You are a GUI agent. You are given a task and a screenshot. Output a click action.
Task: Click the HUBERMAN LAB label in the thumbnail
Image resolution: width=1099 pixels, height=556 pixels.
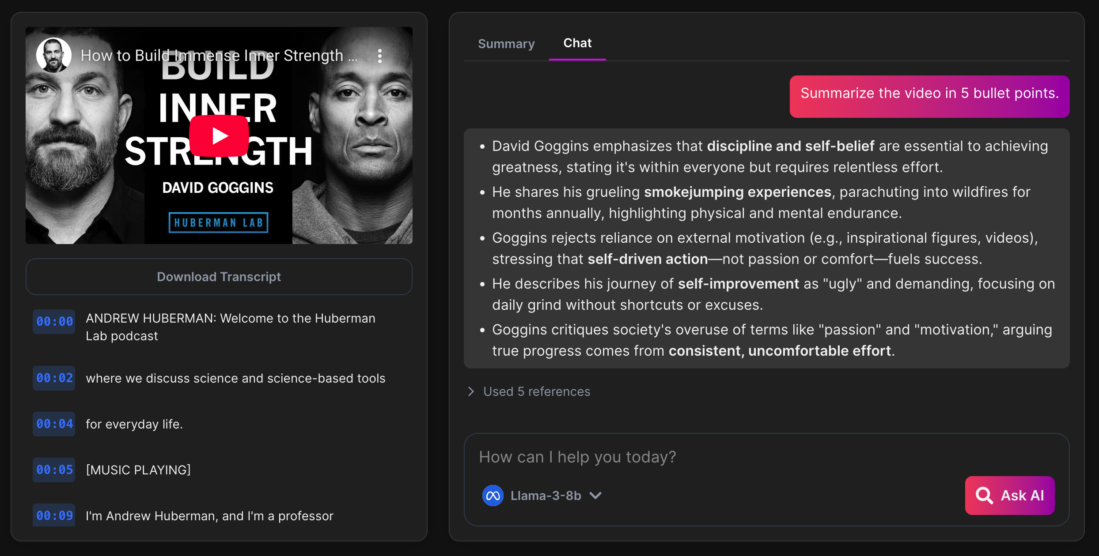pos(219,222)
